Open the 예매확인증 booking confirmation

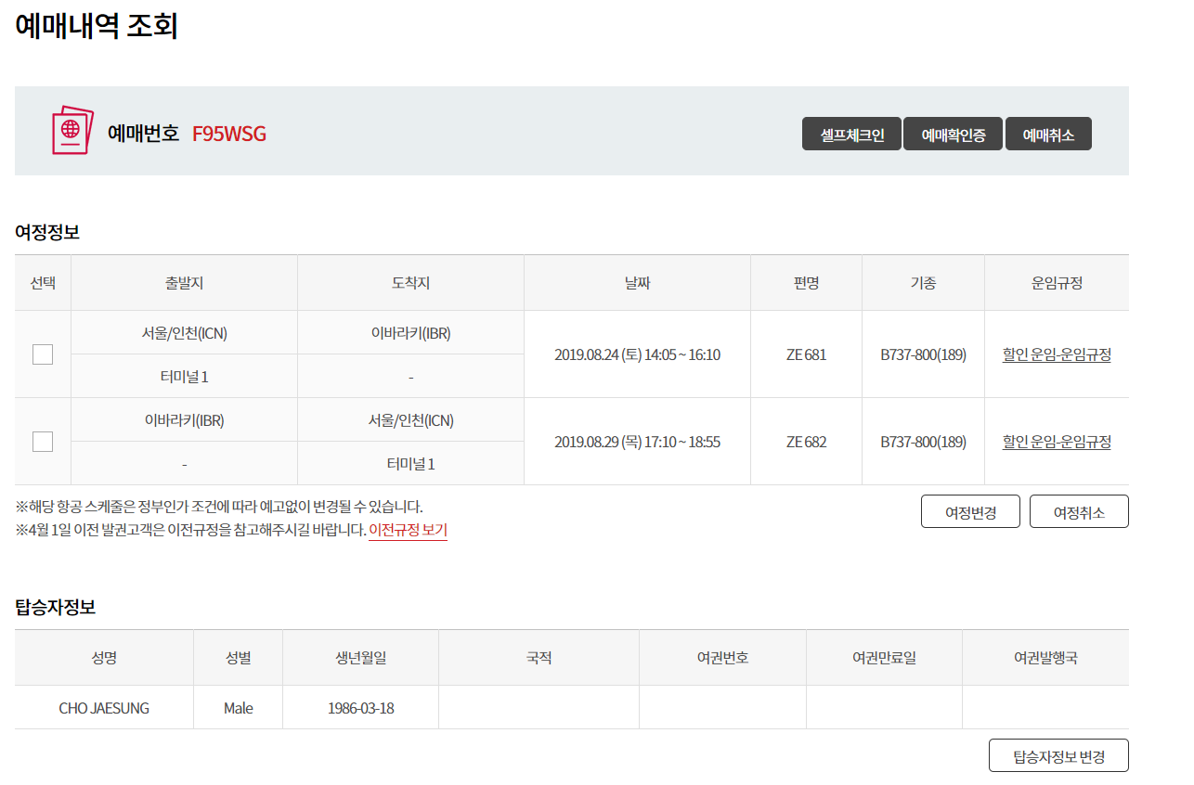point(954,135)
